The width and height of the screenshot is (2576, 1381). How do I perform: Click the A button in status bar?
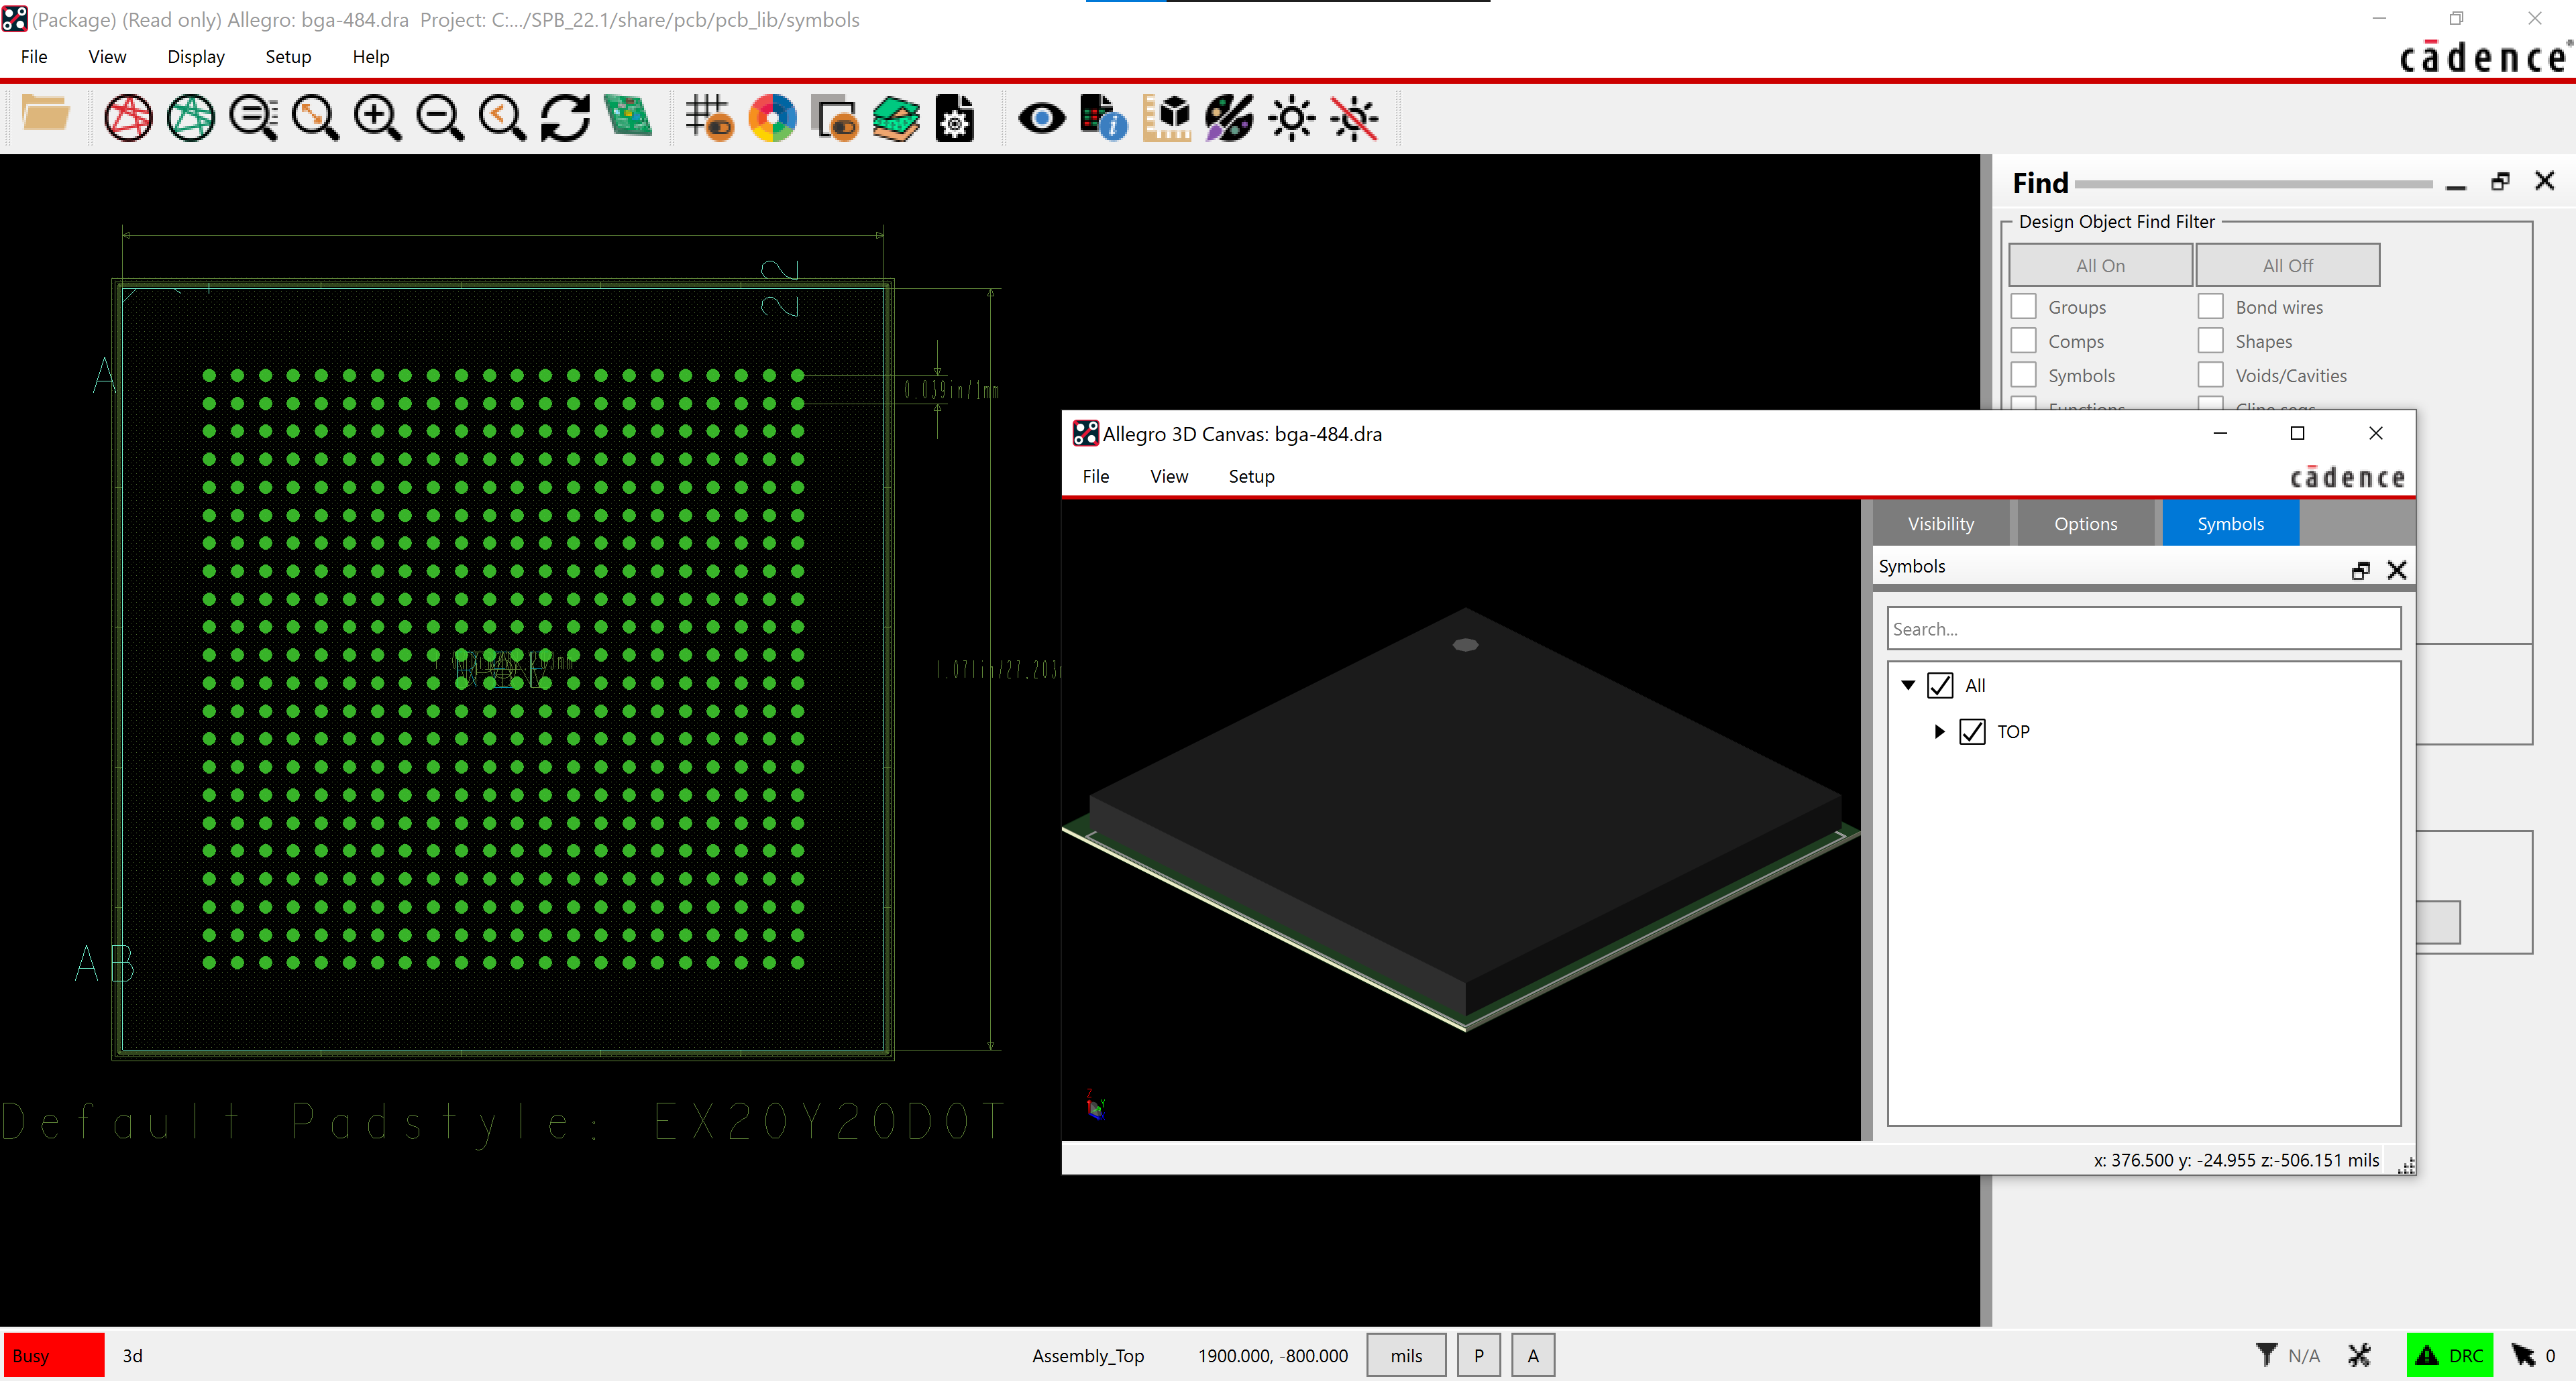[x=1533, y=1355]
